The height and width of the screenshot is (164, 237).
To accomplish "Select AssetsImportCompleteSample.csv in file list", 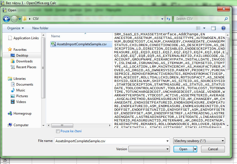I will (81, 44).
